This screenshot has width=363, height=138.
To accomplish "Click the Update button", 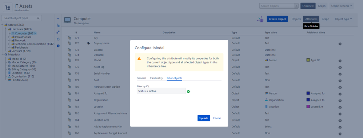I will [x=204, y=118].
